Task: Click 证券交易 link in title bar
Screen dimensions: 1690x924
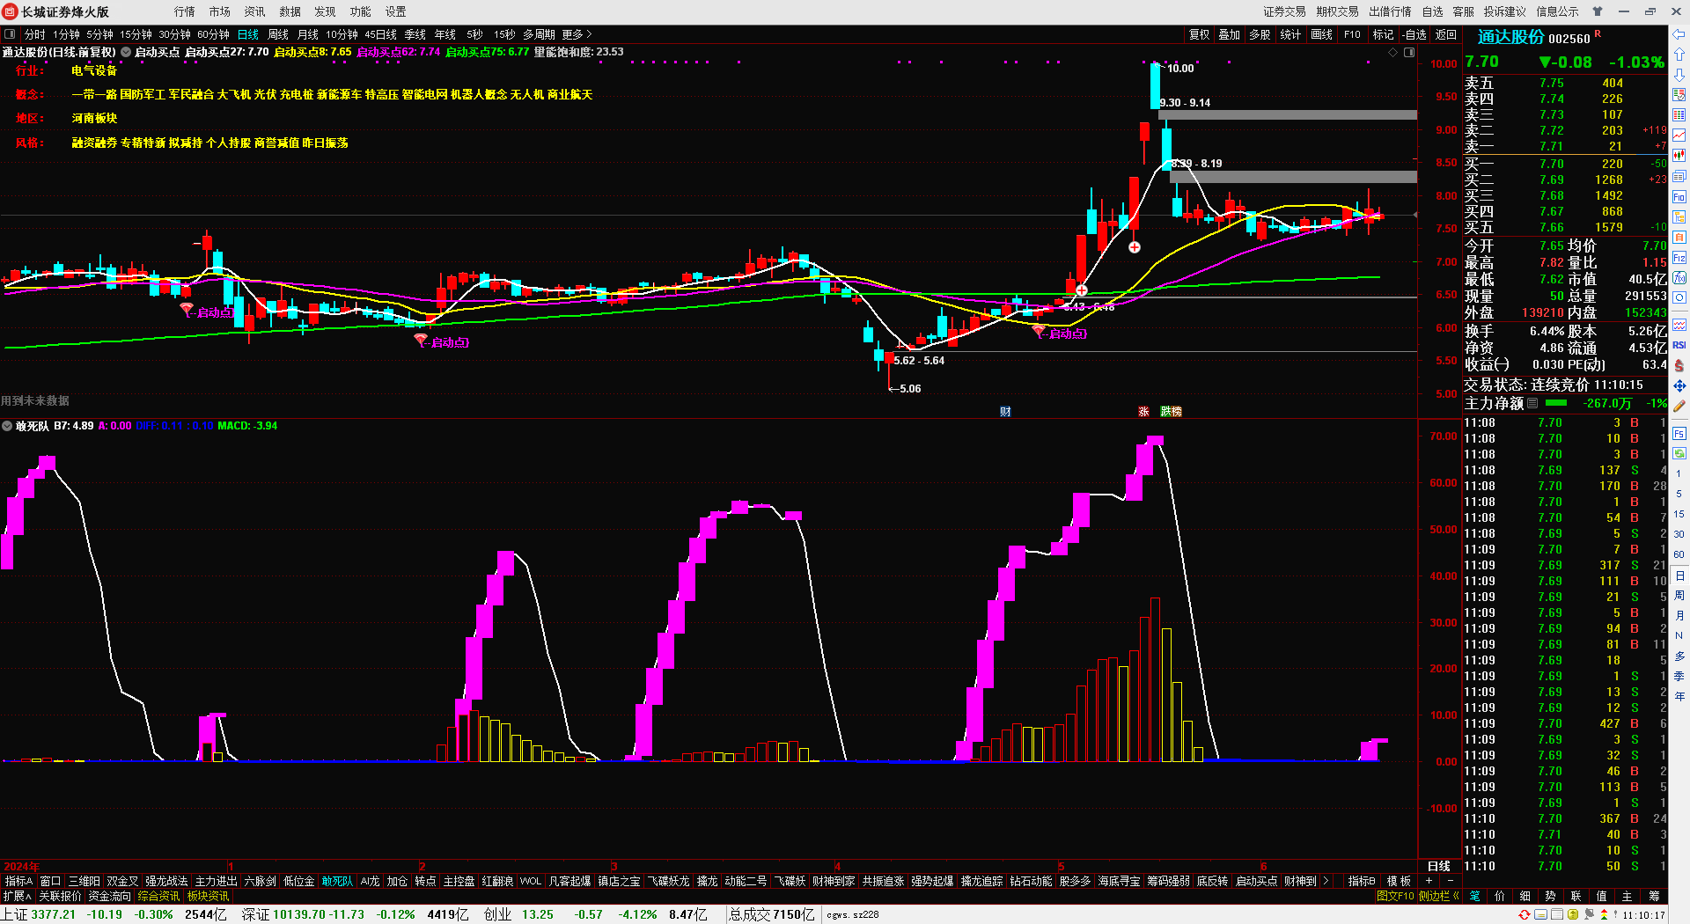Action: 1284,11
